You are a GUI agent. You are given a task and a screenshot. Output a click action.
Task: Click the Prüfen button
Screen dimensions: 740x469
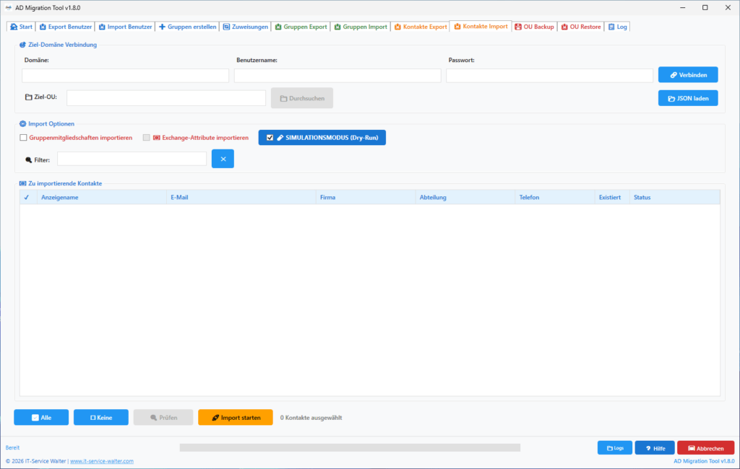[x=163, y=417]
